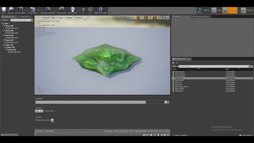Collapse the Curves section
The width and height of the screenshot is (254, 143).
[36, 108]
